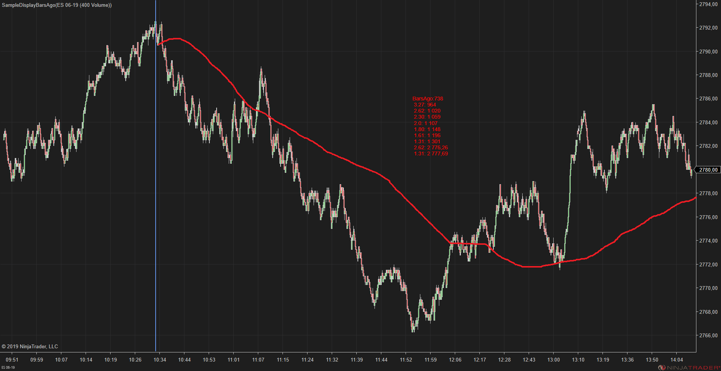
Task: Click the 14:04 time axis label
Action: (x=677, y=360)
